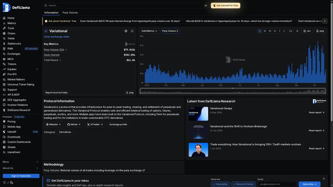Screen dimensions: 333x187
Task: Click Ask LlamaAI for free button
Action: click(226, 5)
